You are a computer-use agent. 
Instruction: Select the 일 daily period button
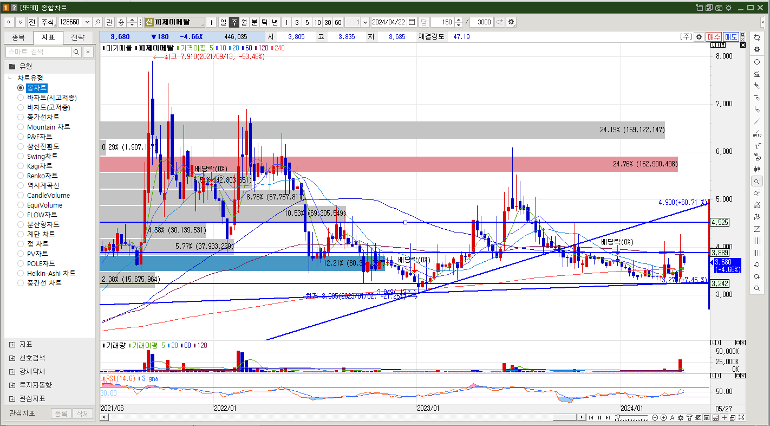tap(223, 22)
